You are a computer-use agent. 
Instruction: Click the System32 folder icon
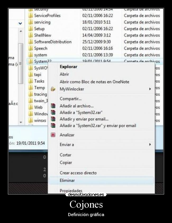30,61
